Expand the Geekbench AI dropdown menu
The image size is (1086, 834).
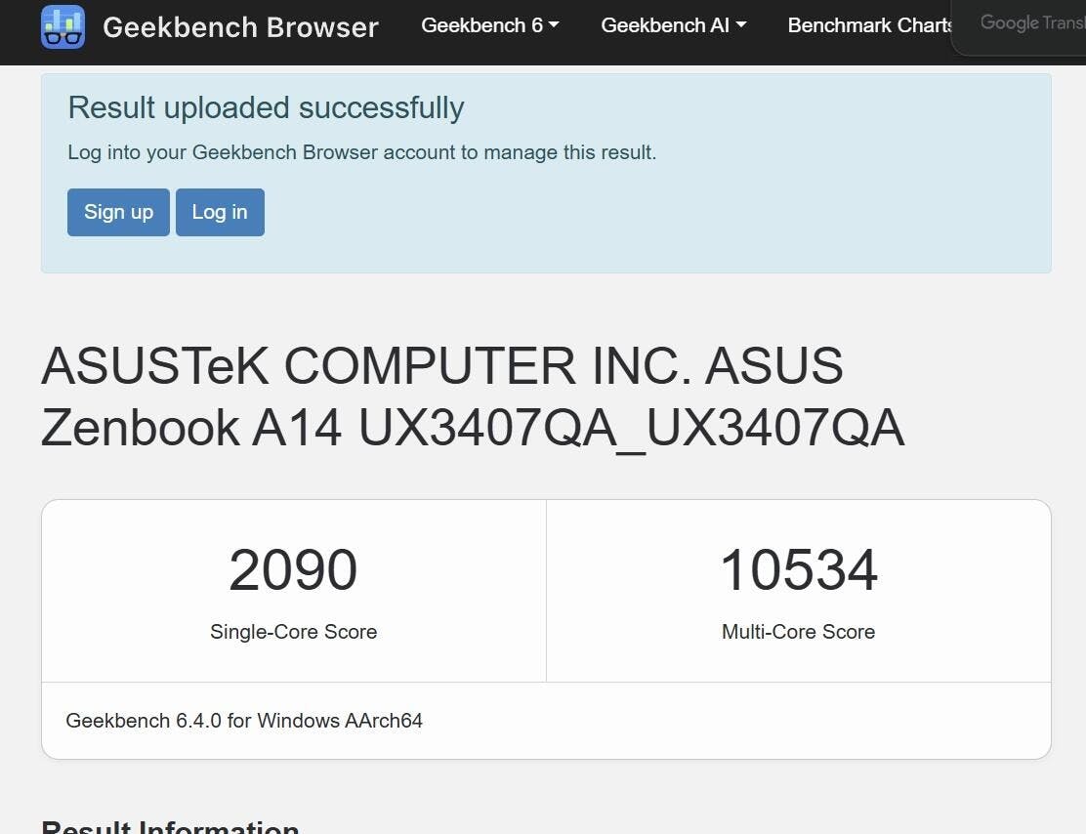click(673, 25)
